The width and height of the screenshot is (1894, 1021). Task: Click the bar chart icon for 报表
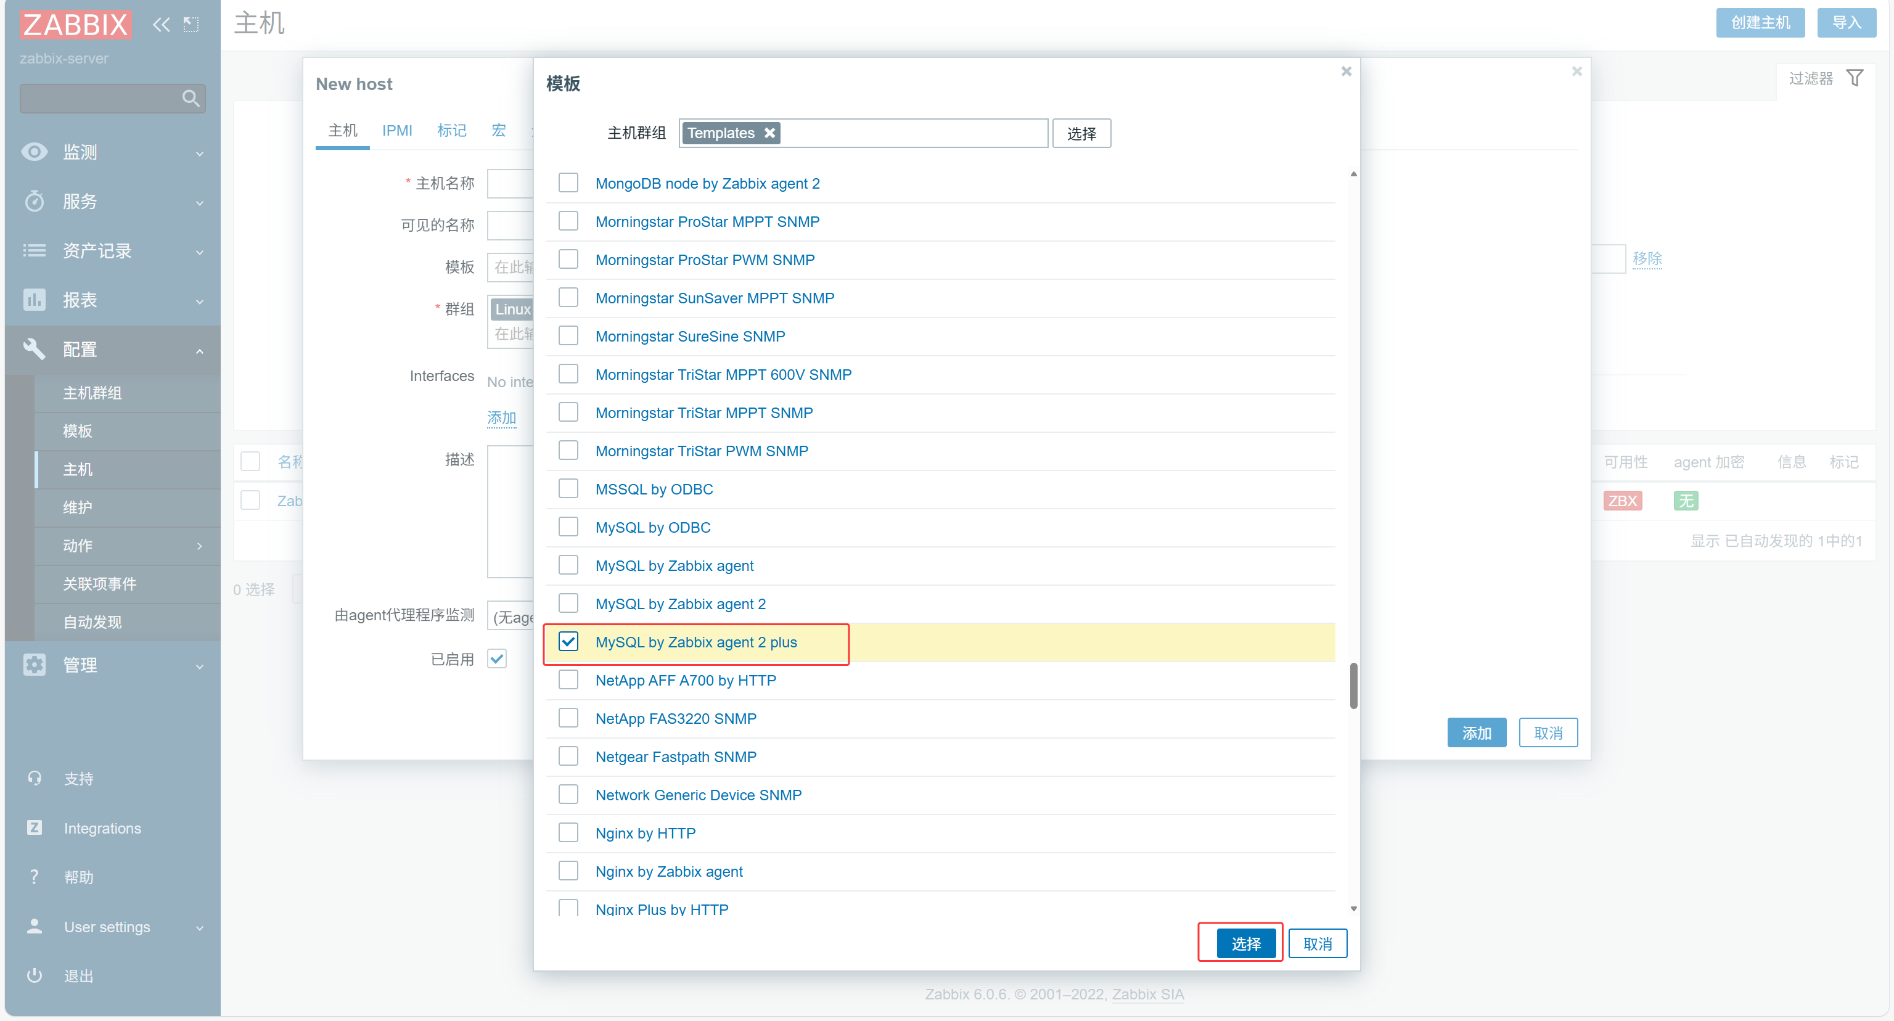[34, 299]
